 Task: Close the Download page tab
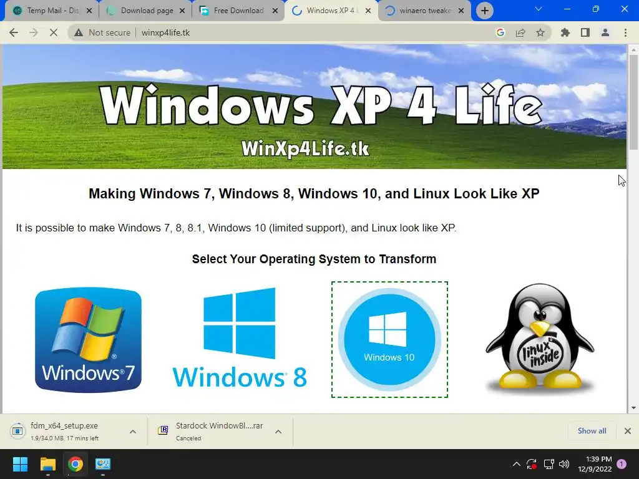pyautogui.click(x=182, y=11)
